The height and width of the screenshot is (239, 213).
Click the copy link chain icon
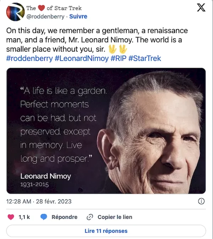(90, 217)
